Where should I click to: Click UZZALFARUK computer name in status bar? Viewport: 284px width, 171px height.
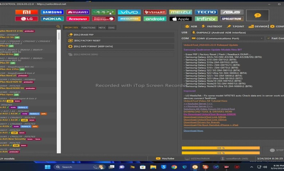[x=197, y=159]
